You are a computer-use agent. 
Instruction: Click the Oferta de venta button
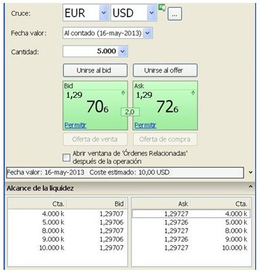click(95, 139)
